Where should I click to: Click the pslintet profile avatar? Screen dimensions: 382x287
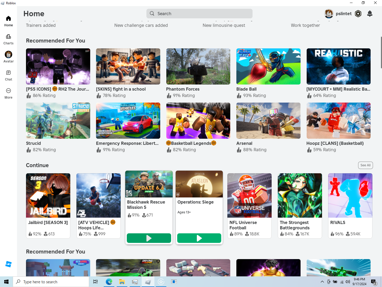(x=329, y=14)
